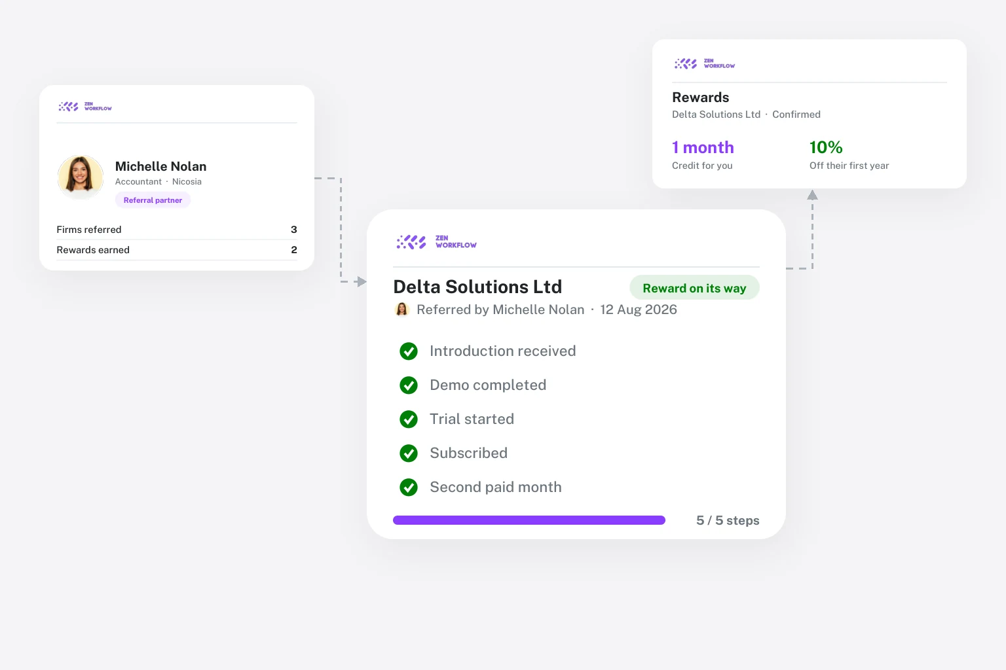Click the Introduction received step label

point(502,351)
